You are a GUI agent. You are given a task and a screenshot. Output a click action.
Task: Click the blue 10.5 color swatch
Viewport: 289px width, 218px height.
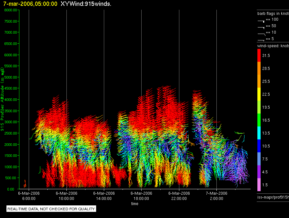click(259, 146)
